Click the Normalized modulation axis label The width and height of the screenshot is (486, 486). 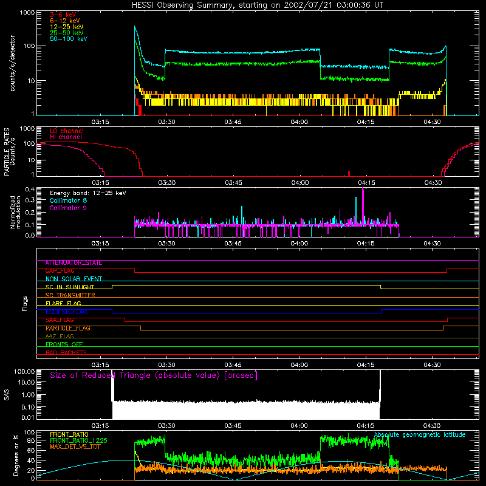tap(16, 212)
